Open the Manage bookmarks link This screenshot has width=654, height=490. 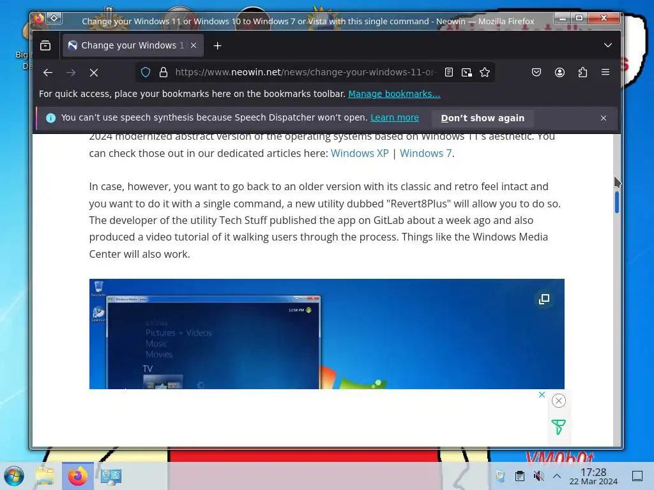point(394,94)
